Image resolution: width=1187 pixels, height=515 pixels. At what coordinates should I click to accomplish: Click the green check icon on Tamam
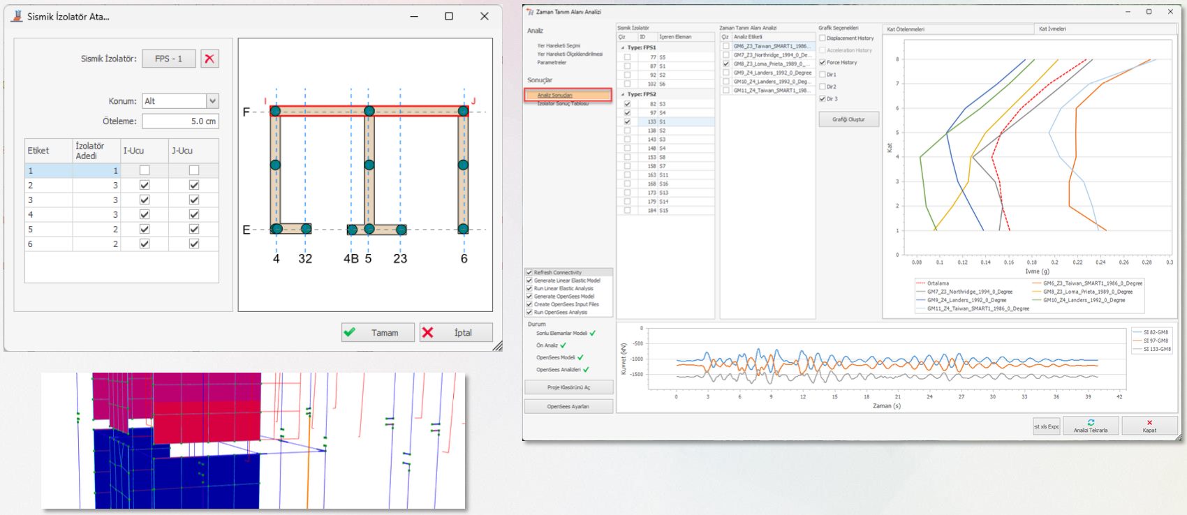[350, 333]
